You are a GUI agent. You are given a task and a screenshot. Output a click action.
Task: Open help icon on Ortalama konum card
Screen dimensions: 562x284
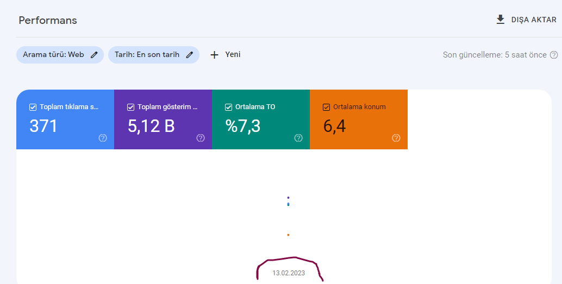click(396, 138)
